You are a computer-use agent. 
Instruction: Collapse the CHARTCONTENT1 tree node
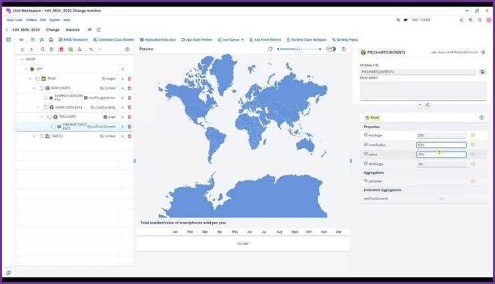point(37,107)
